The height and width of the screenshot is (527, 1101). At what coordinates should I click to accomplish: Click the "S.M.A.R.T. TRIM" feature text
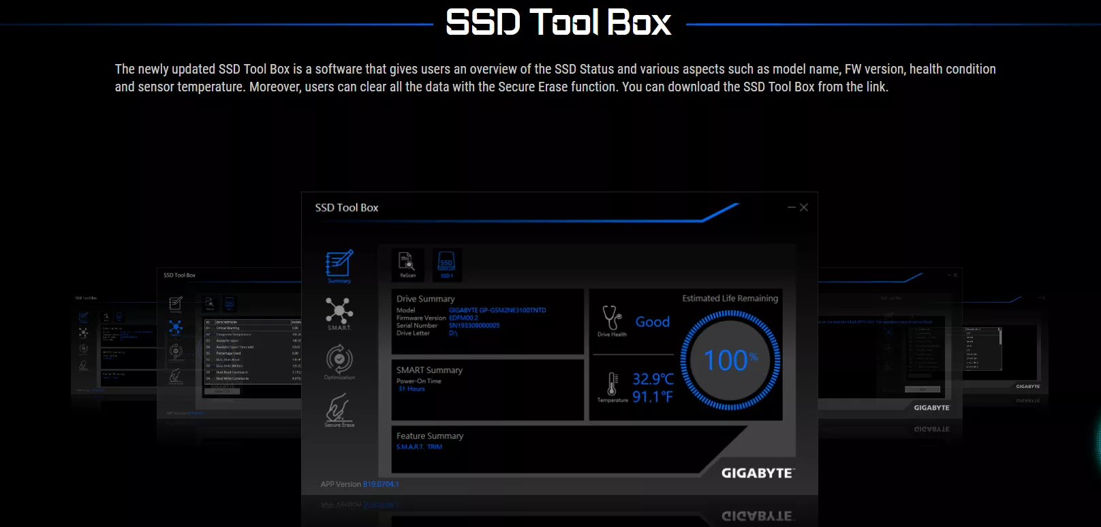pos(419,447)
